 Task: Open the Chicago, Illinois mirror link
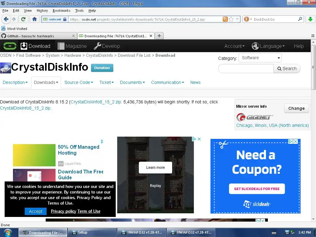click(x=272, y=125)
